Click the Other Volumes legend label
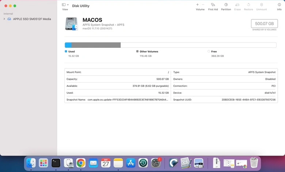Screen dimensions: 285x172 click(149, 51)
